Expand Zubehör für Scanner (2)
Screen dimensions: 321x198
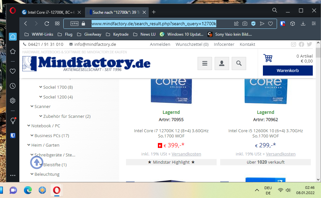coord(65,117)
